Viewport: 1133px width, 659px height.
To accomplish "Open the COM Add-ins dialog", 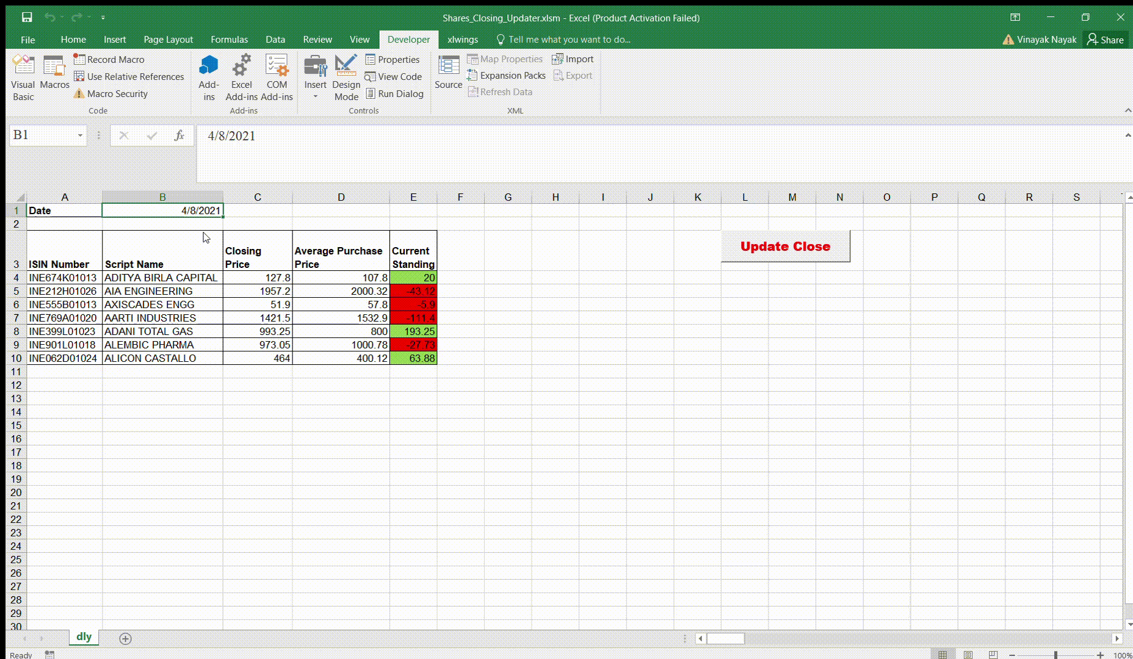I will pyautogui.click(x=277, y=76).
